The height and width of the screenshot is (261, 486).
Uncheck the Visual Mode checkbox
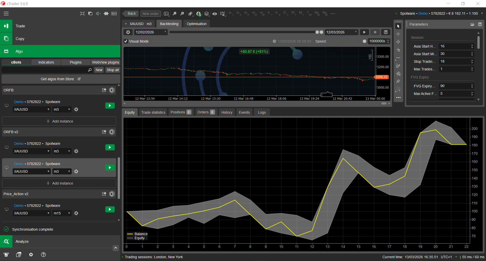126,41
